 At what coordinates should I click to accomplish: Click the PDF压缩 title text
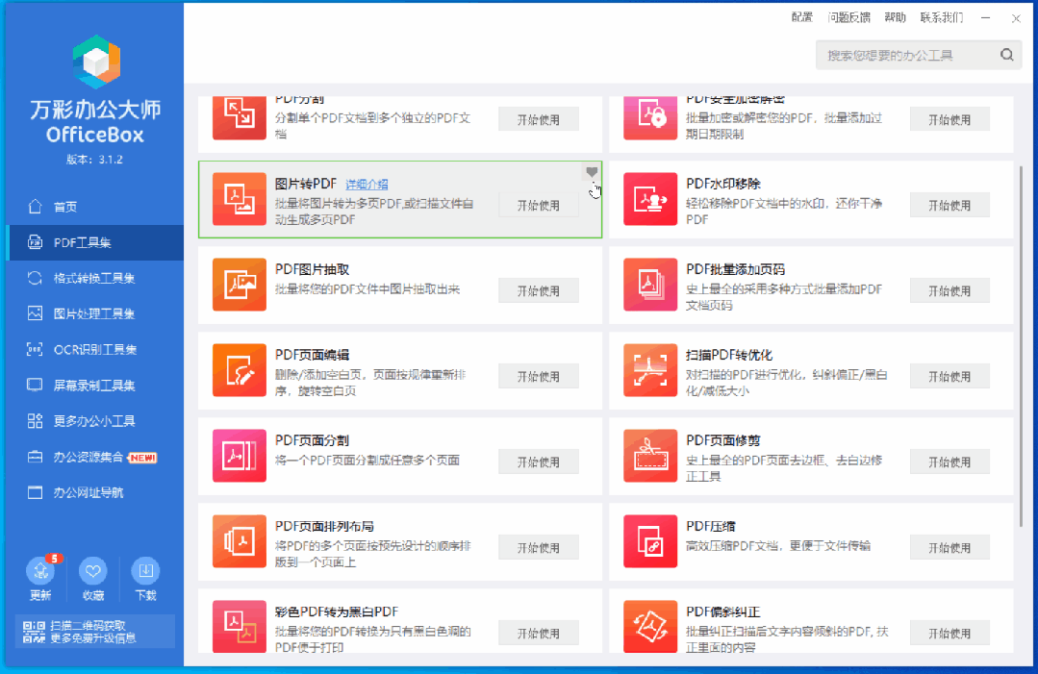click(x=711, y=527)
